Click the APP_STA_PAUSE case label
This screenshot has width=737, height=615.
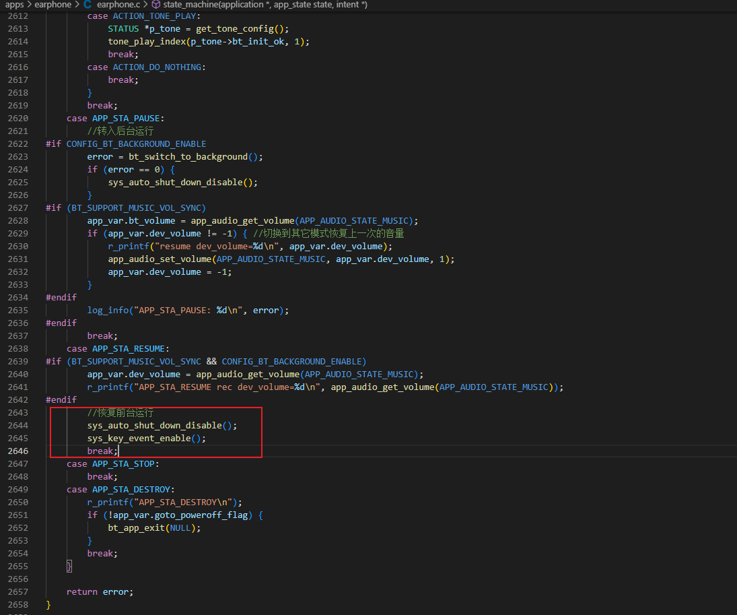pyautogui.click(x=126, y=118)
